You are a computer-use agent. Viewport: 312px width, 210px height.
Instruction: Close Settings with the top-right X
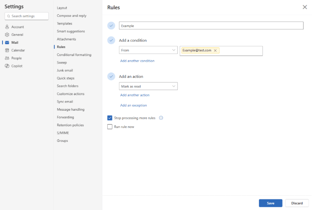tap(304, 7)
